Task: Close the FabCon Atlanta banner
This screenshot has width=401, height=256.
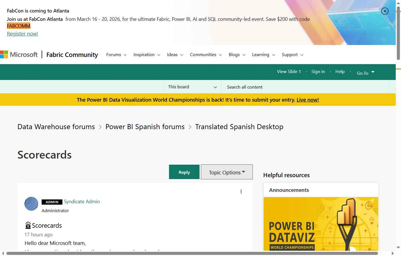Action: (x=385, y=11)
